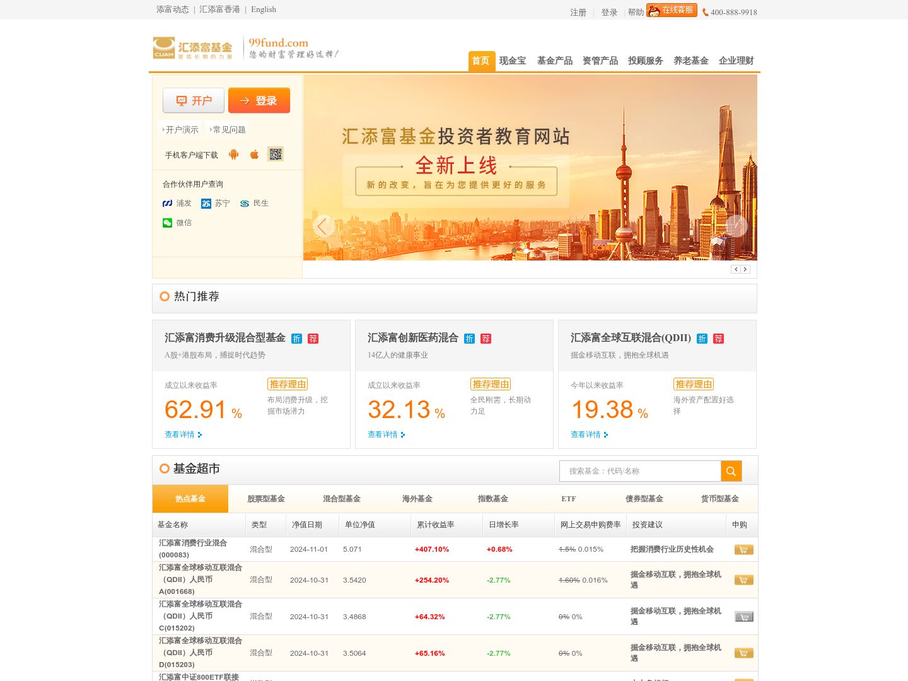Switch site to English
The height and width of the screenshot is (681, 908).
[x=264, y=9]
